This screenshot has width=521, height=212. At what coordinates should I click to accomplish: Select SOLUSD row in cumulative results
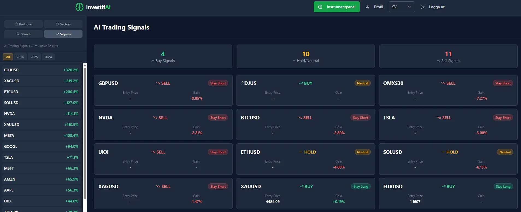[41, 103]
